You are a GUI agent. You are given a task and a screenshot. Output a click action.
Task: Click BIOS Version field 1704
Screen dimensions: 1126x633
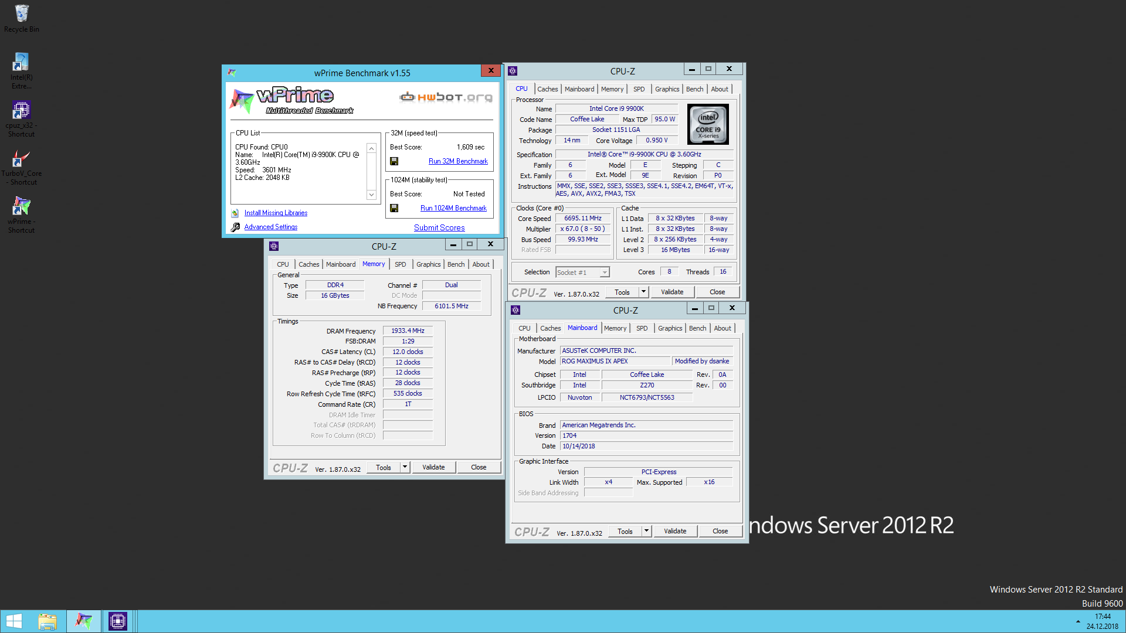pyautogui.click(x=647, y=435)
